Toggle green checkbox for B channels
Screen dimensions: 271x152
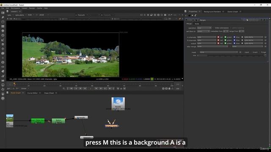point(225,40)
